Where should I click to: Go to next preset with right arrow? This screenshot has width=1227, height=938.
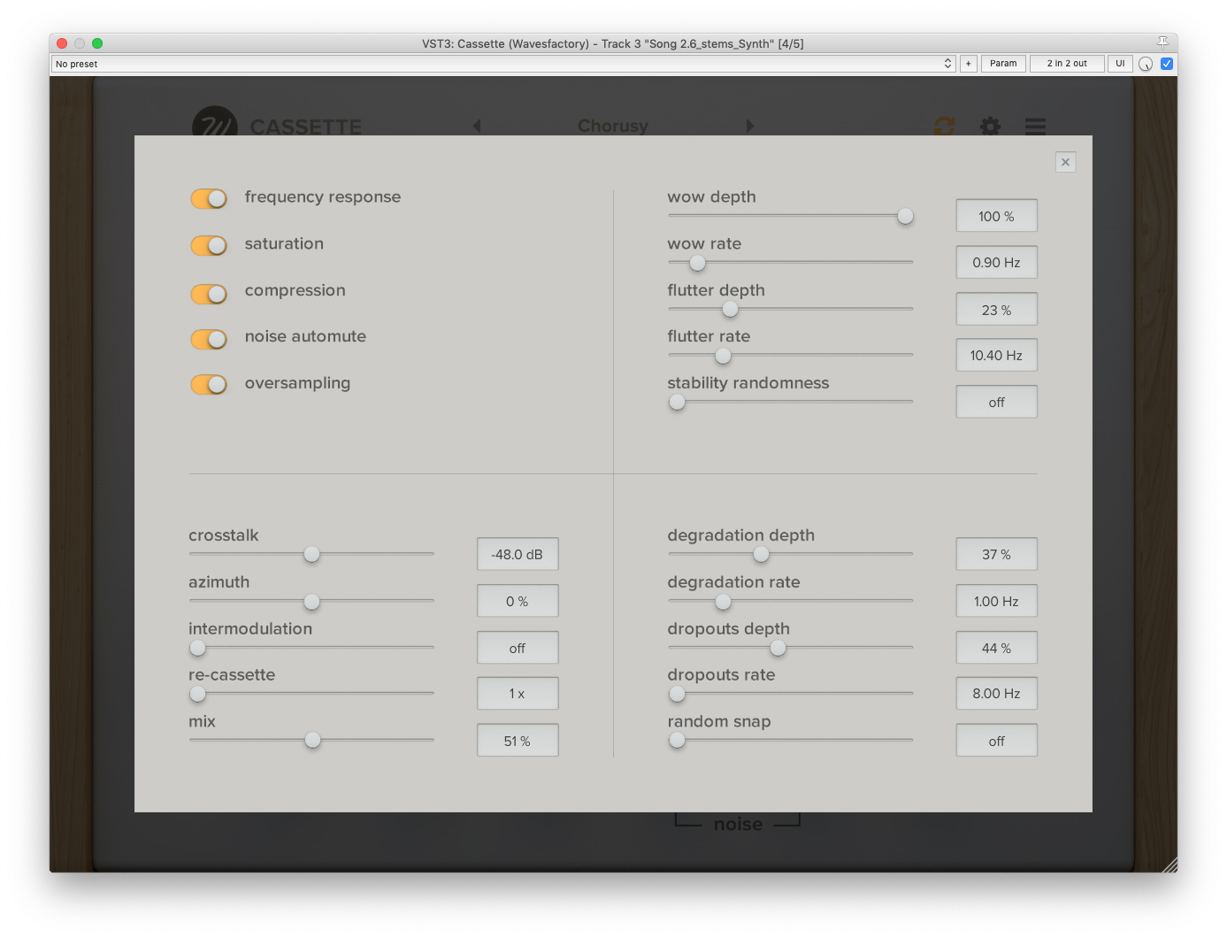[x=750, y=126]
